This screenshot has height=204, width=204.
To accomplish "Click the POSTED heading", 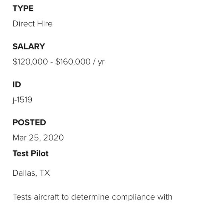I will coord(29,122).
